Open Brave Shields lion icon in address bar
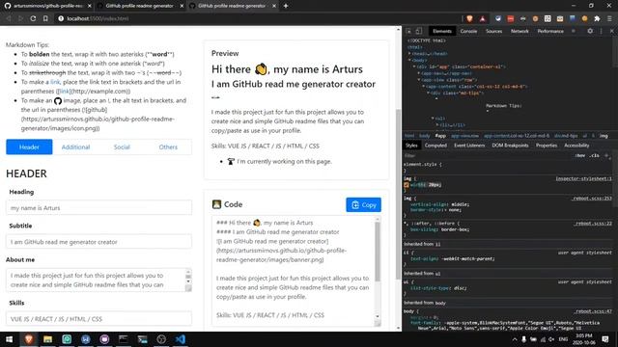The image size is (618, 347). [469, 18]
